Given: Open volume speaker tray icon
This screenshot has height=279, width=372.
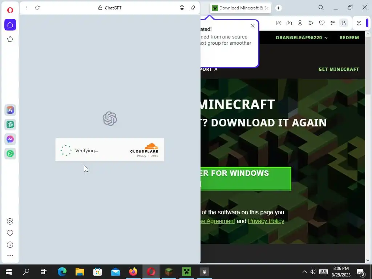Looking at the screenshot, I should coord(313,272).
